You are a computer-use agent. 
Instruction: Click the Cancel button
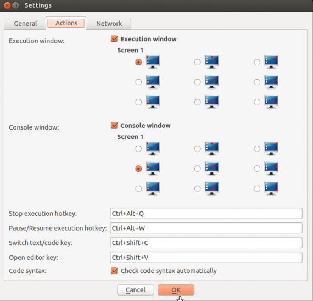click(x=136, y=289)
